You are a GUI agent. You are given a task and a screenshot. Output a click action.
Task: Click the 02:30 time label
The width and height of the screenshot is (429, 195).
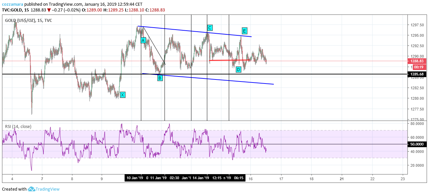click(175, 177)
